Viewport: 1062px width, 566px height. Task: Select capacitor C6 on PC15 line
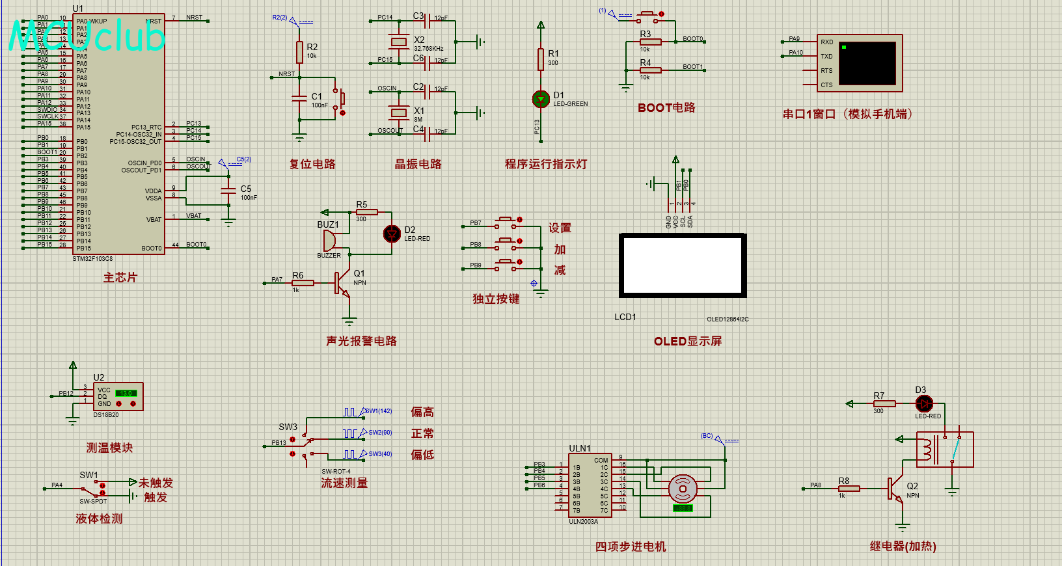(x=428, y=63)
